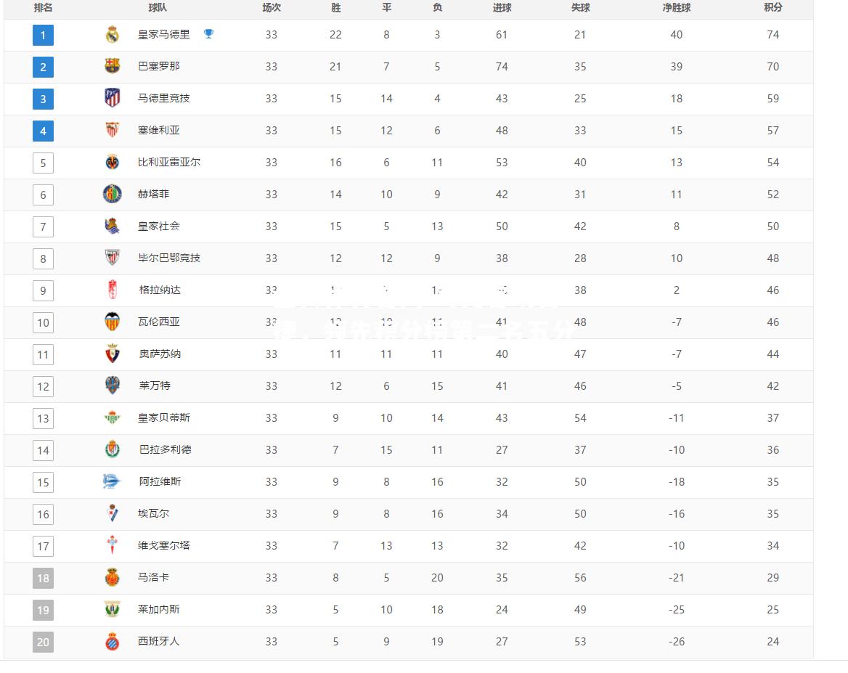Screen dimensions: 848x673
Task: Sort by the 积分 column header
Action: pyautogui.click(x=772, y=7)
